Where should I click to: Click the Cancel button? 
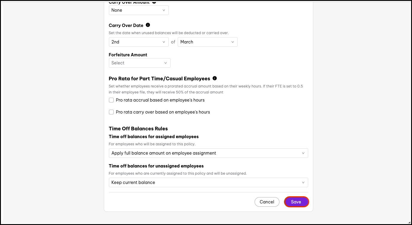pyautogui.click(x=267, y=202)
